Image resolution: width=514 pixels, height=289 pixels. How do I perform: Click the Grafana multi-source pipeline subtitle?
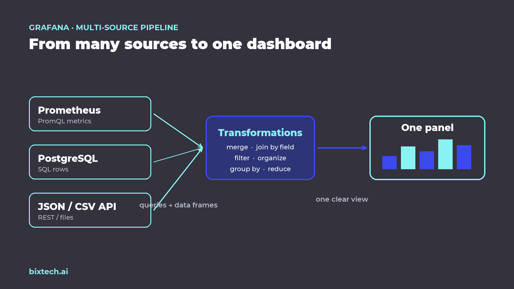point(103,28)
